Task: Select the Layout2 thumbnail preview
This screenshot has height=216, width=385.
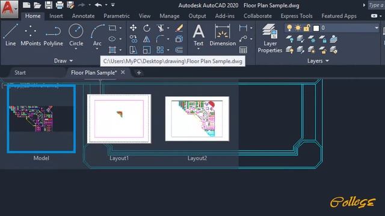Action: (197, 119)
